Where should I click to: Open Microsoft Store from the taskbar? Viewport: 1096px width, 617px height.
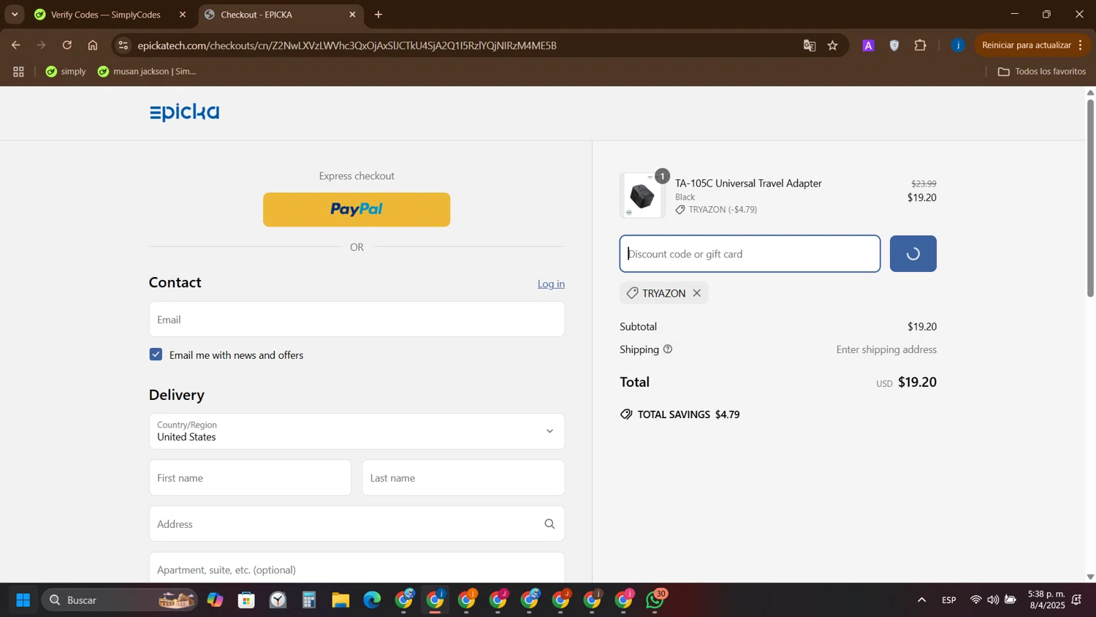click(246, 600)
